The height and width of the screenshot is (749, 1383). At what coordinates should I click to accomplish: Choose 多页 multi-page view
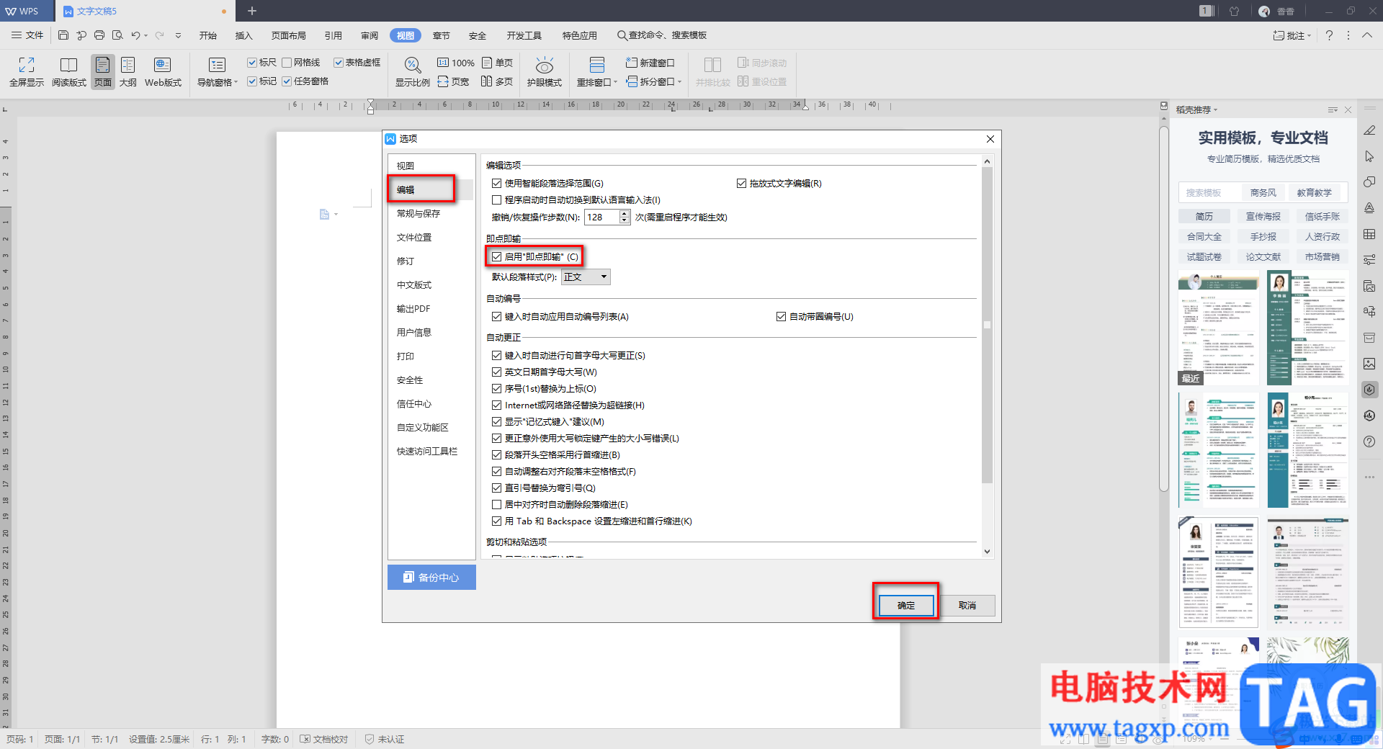tap(498, 81)
